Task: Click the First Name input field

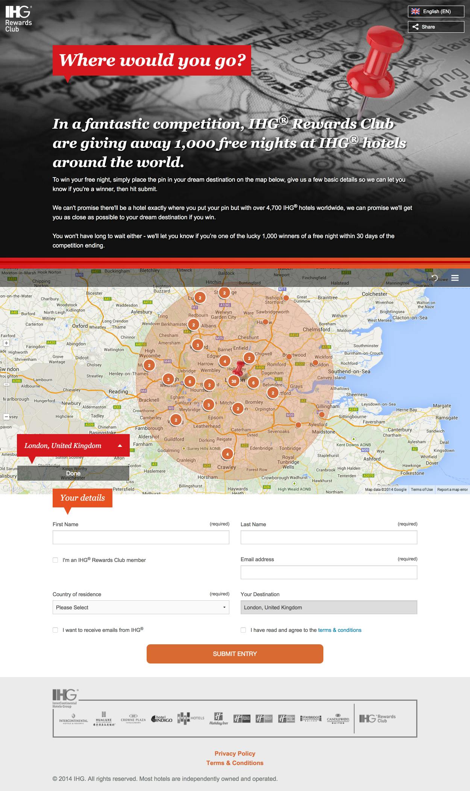Action: pos(141,537)
